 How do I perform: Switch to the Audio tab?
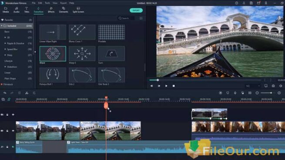click(17, 10)
